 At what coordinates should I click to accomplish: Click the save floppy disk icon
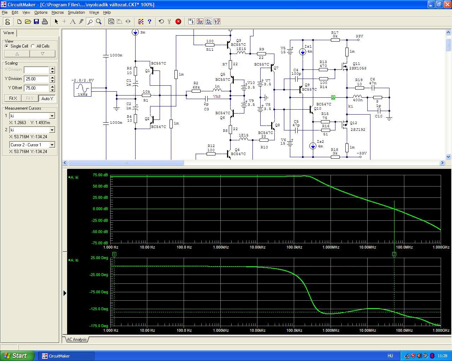36,22
